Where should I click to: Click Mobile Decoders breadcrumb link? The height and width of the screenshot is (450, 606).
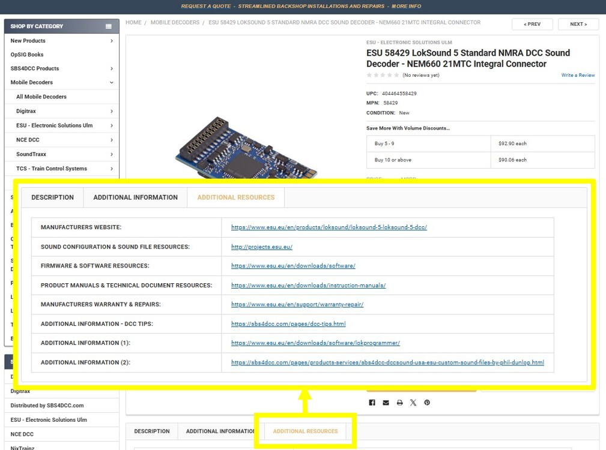click(x=175, y=22)
